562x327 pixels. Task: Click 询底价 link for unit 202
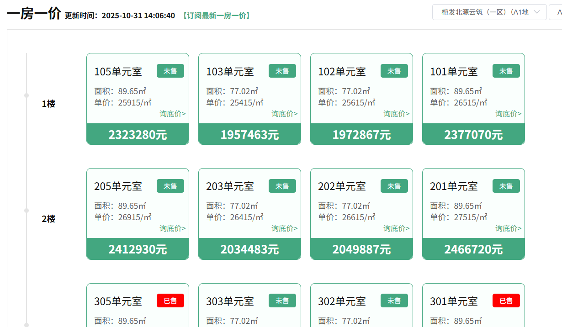(397, 228)
